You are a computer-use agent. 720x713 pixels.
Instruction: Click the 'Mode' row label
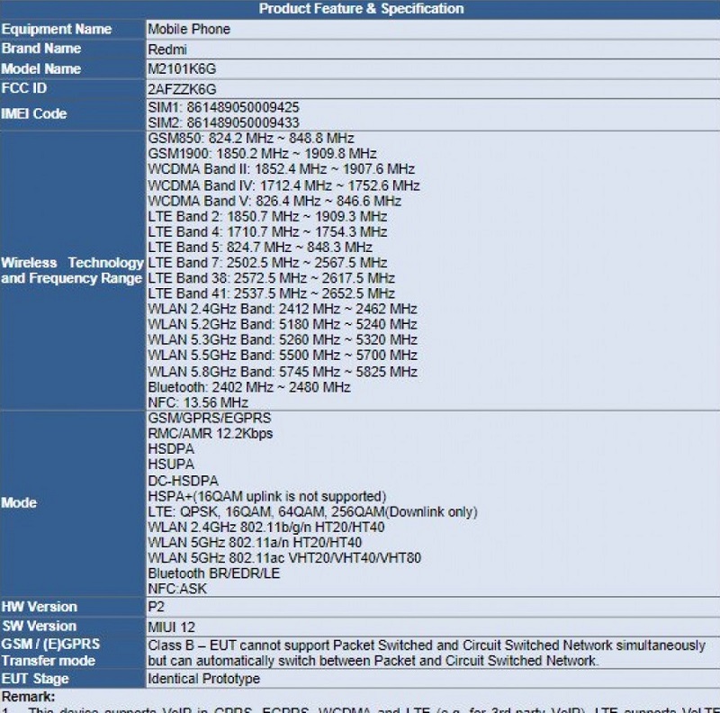(19, 502)
